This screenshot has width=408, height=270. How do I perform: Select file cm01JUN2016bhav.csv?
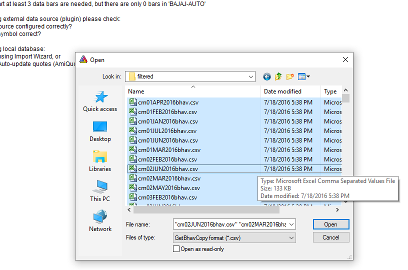168,140
